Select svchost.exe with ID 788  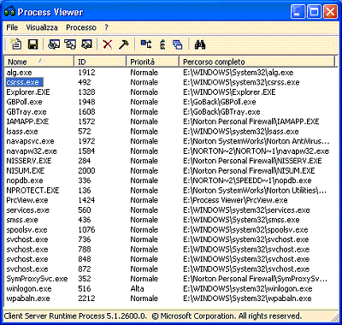[27, 250]
